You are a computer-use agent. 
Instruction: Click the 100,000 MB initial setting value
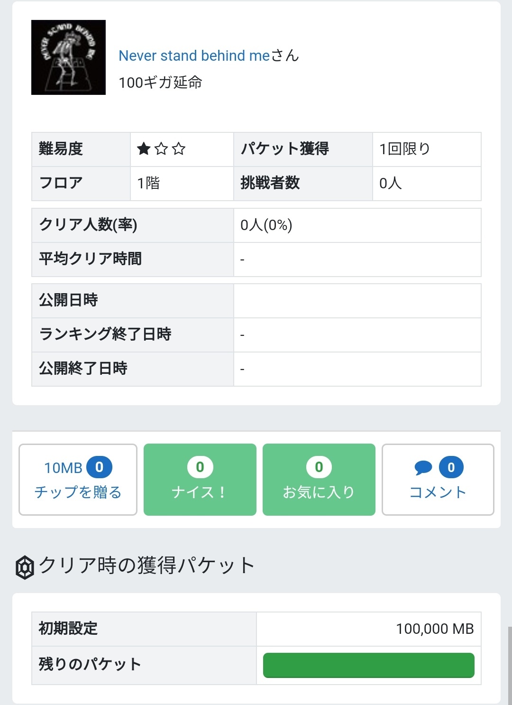click(434, 629)
